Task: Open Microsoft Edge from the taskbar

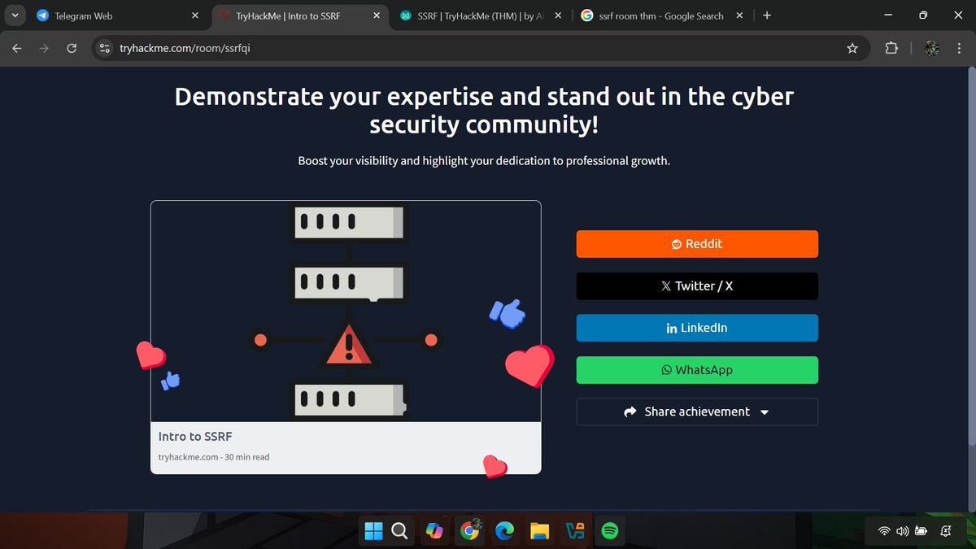Action: (x=504, y=530)
